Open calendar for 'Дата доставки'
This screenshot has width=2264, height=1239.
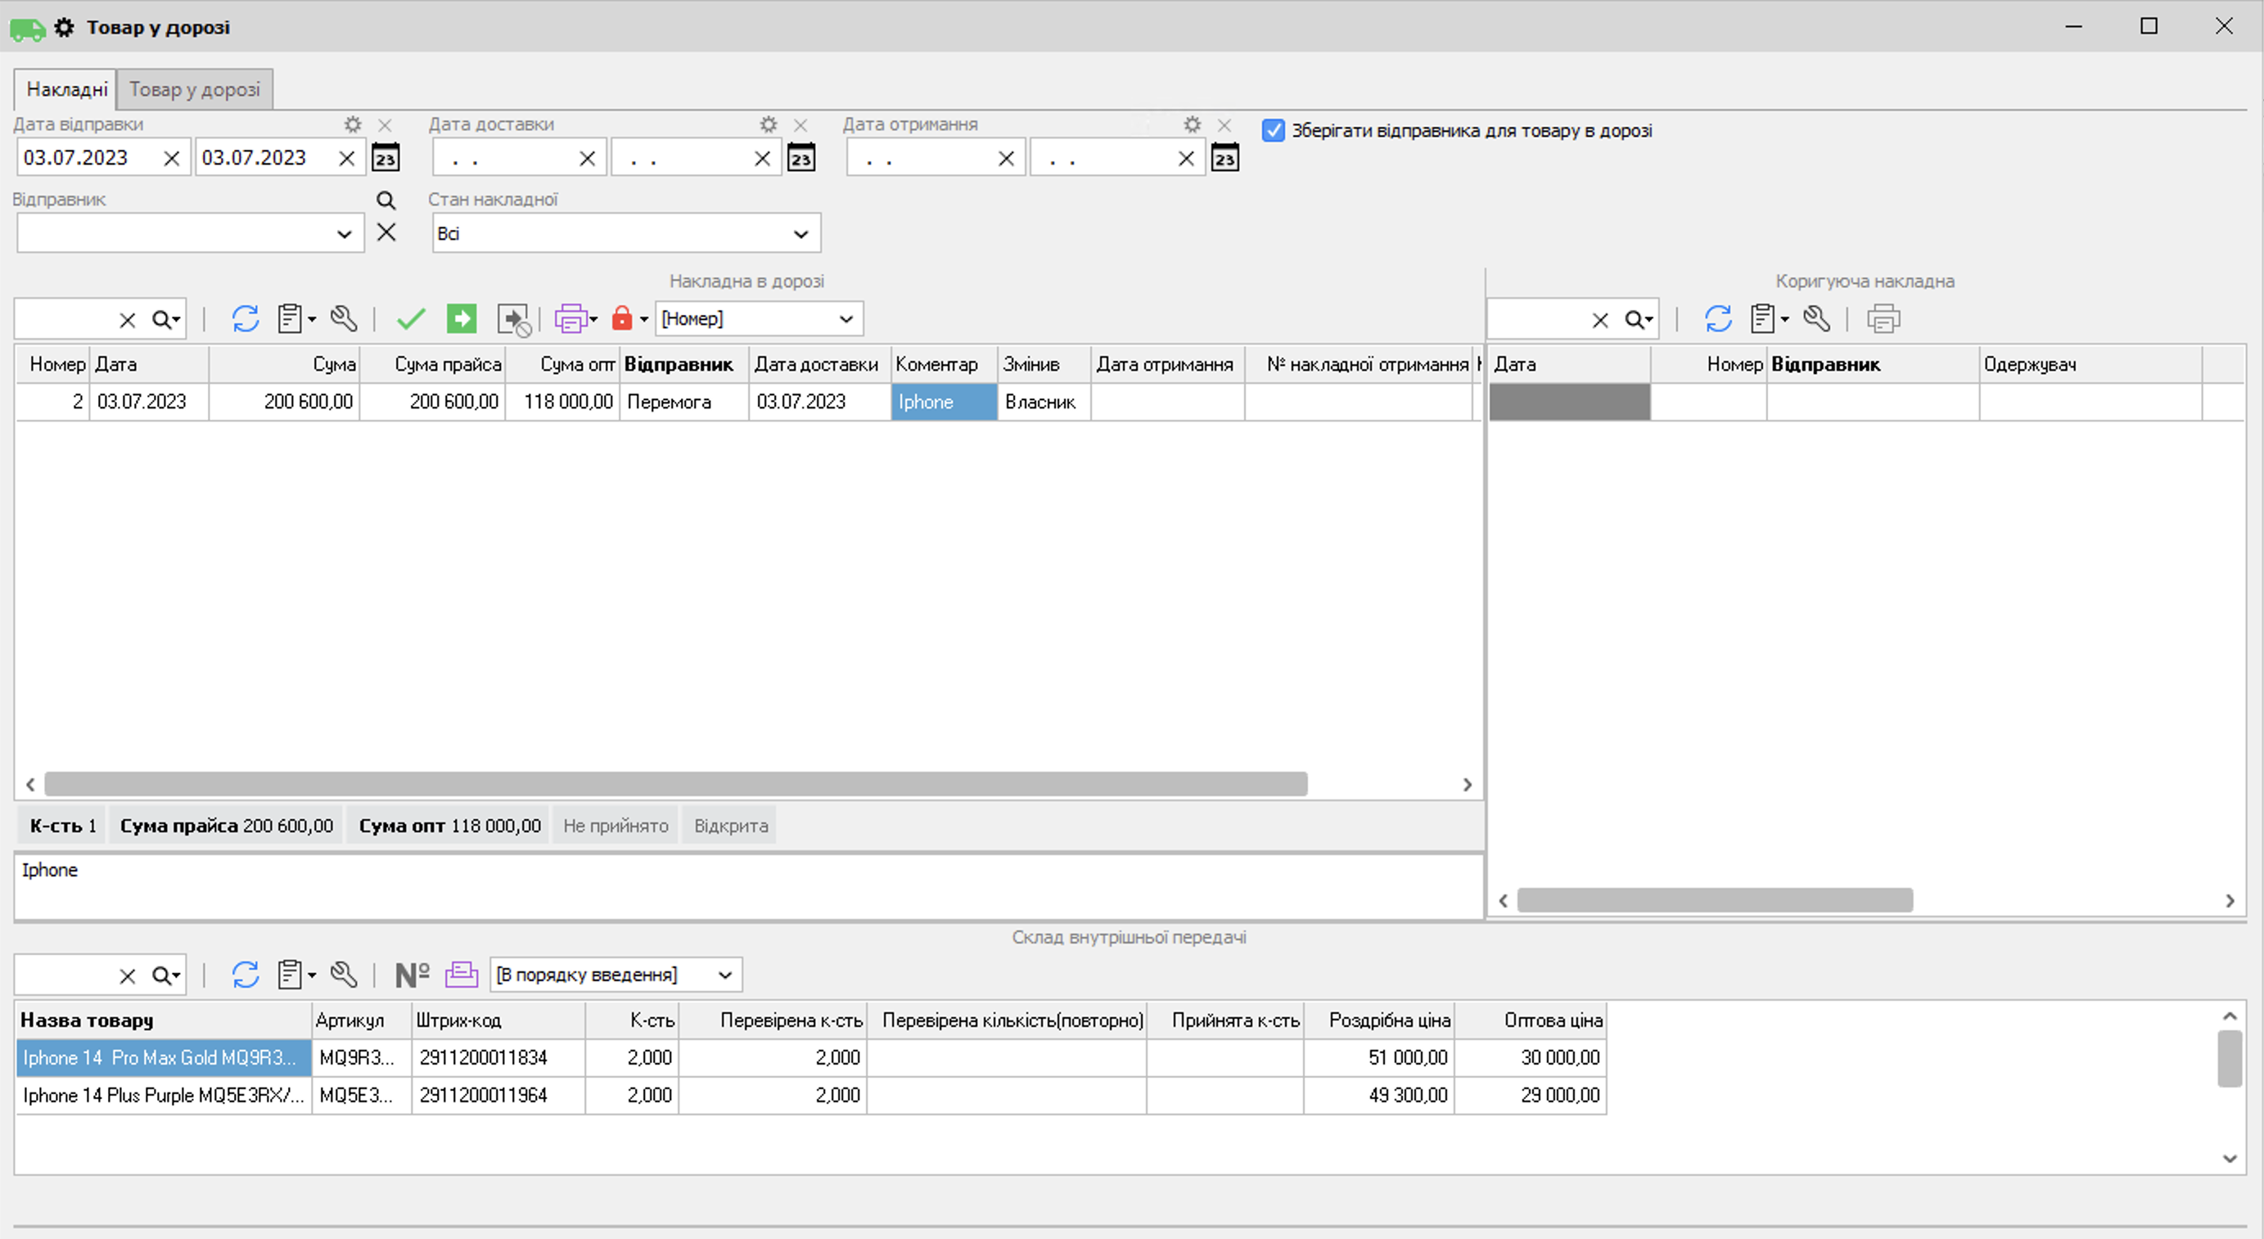tap(801, 158)
